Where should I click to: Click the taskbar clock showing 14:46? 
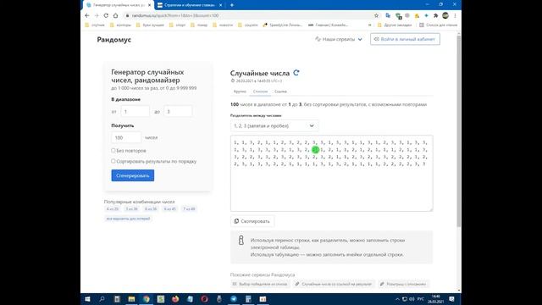436,299
